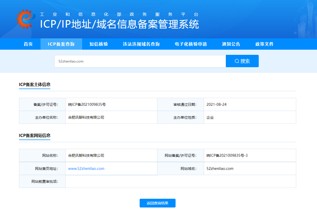Click the 网站域名 value 52zhenliao.com
The image size is (317, 217).
220,169
